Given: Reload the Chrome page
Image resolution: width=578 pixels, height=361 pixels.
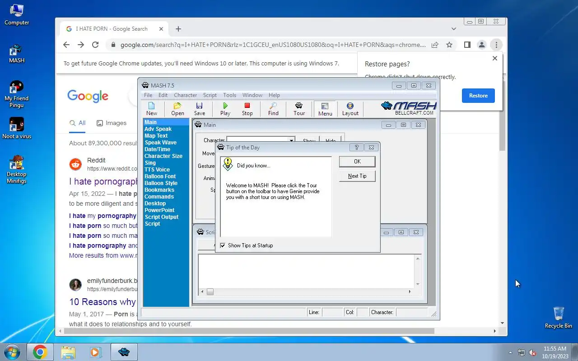Looking at the screenshot, I should (95, 45).
